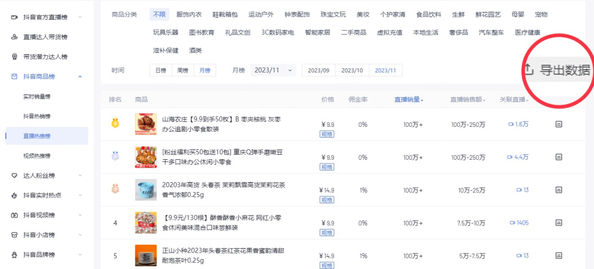Screen dimensions: 594x269
Task: Select 酒类 category filter
Action: click(x=195, y=51)
